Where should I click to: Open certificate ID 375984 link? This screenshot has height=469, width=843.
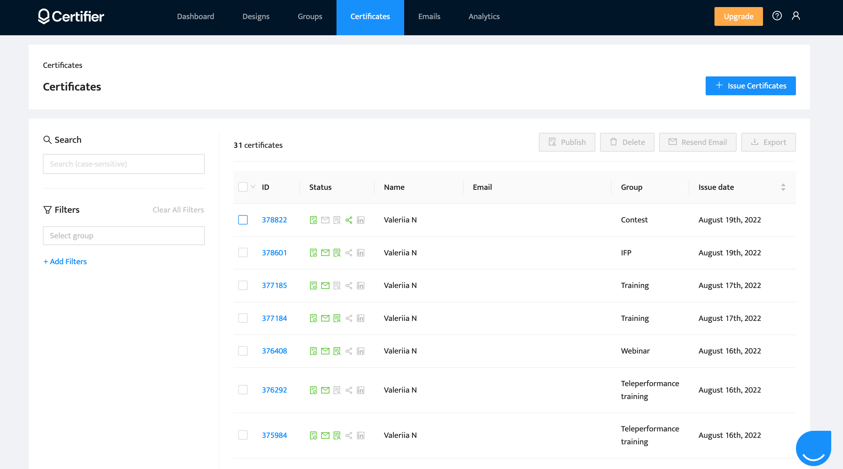pos(274,435)
